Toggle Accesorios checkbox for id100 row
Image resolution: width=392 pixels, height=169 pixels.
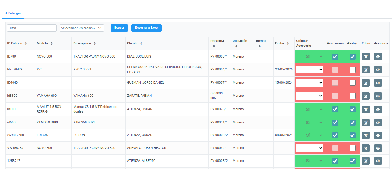(335, 109)
